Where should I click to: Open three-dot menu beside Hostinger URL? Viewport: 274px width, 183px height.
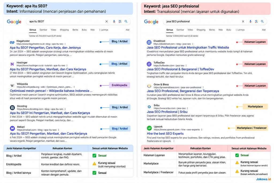[x=67, y=65]
